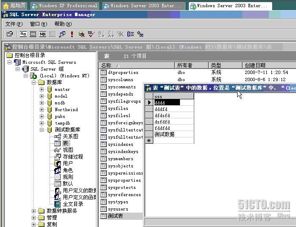Select the 控制台根目录 root tree item
This screenshot has height=227, width=296.
[30, 55]
